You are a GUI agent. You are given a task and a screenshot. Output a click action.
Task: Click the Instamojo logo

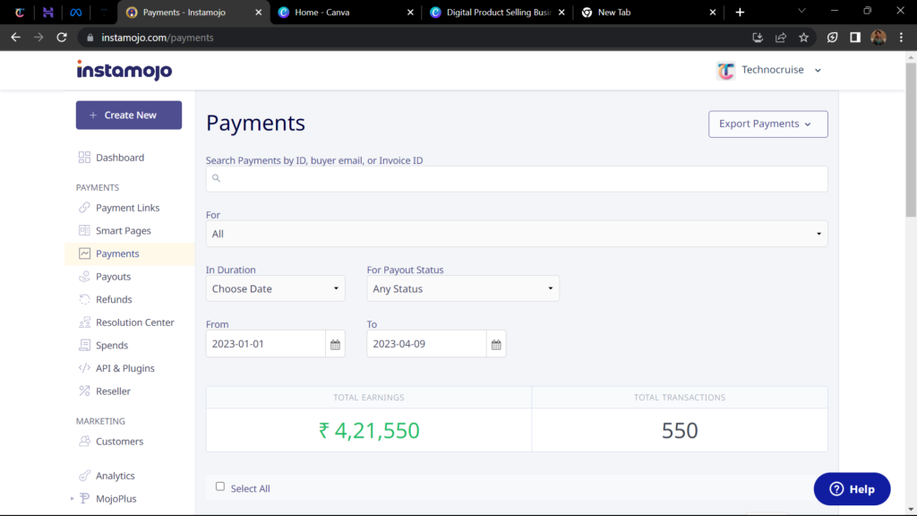pyautogui.click(x=124, y=70)
